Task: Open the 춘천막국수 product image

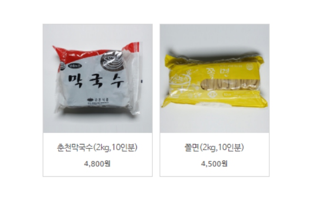Action: click(97, 78)
